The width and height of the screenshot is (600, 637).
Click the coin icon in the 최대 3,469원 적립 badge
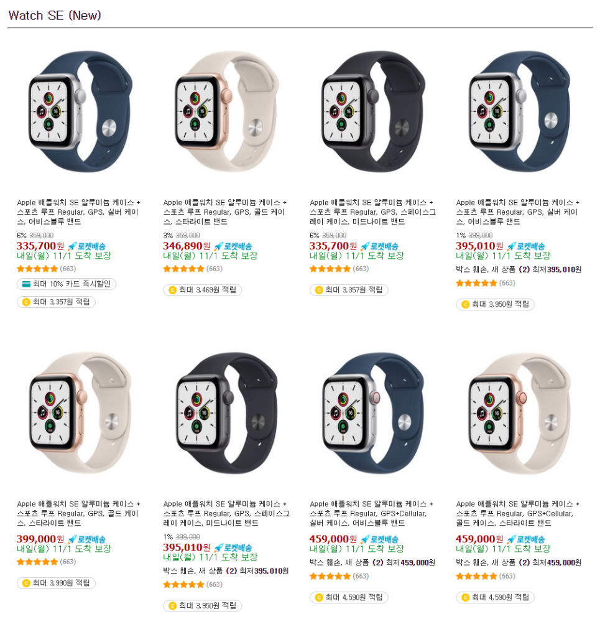click(x=172, y=290)
